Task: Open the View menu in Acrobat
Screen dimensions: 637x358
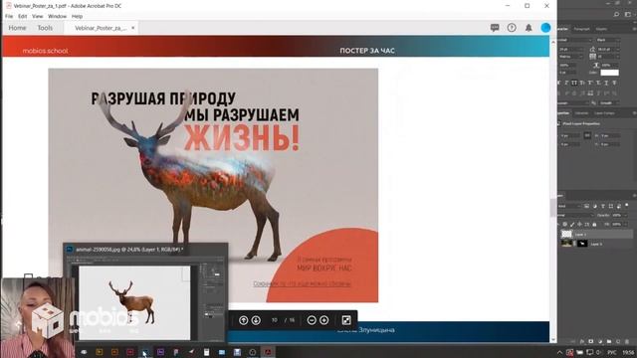Action: pos(38,16)
